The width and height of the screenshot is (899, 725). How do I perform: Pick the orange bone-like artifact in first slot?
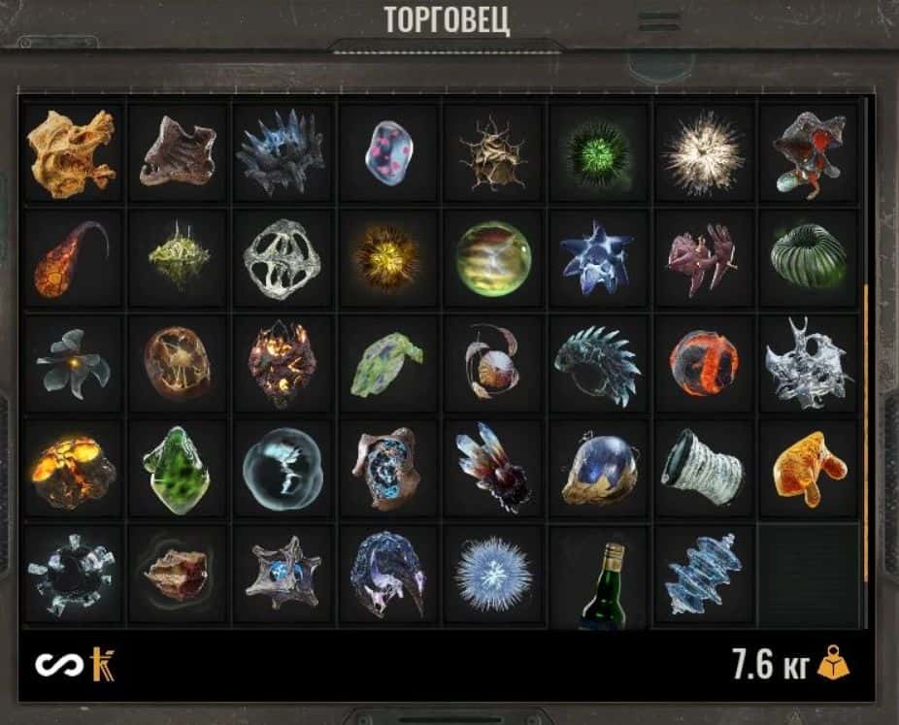tap(71, 153)
